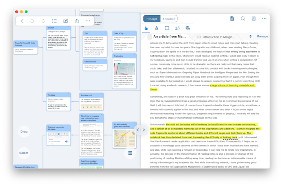Select 'Drag from unadded excerpts to MindMap' card
Screen dimensions: 283x186
click(x=91, y=163)
